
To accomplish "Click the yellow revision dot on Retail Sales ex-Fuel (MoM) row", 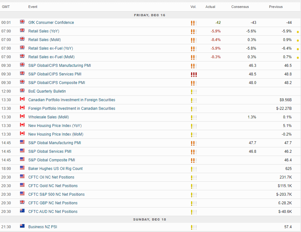I will [x=298, y=58].
